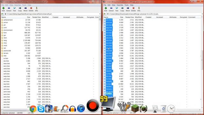This screenshot has height=115, width=204.
Task: Click up-folder icon in right window address bar
Action: 105,14
